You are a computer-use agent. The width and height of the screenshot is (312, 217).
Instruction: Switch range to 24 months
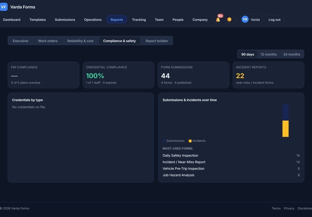[292, 54]
